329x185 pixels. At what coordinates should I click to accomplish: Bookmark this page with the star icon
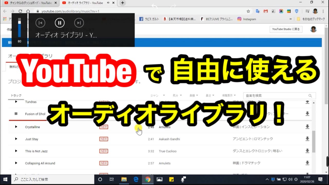coord(248,11)
